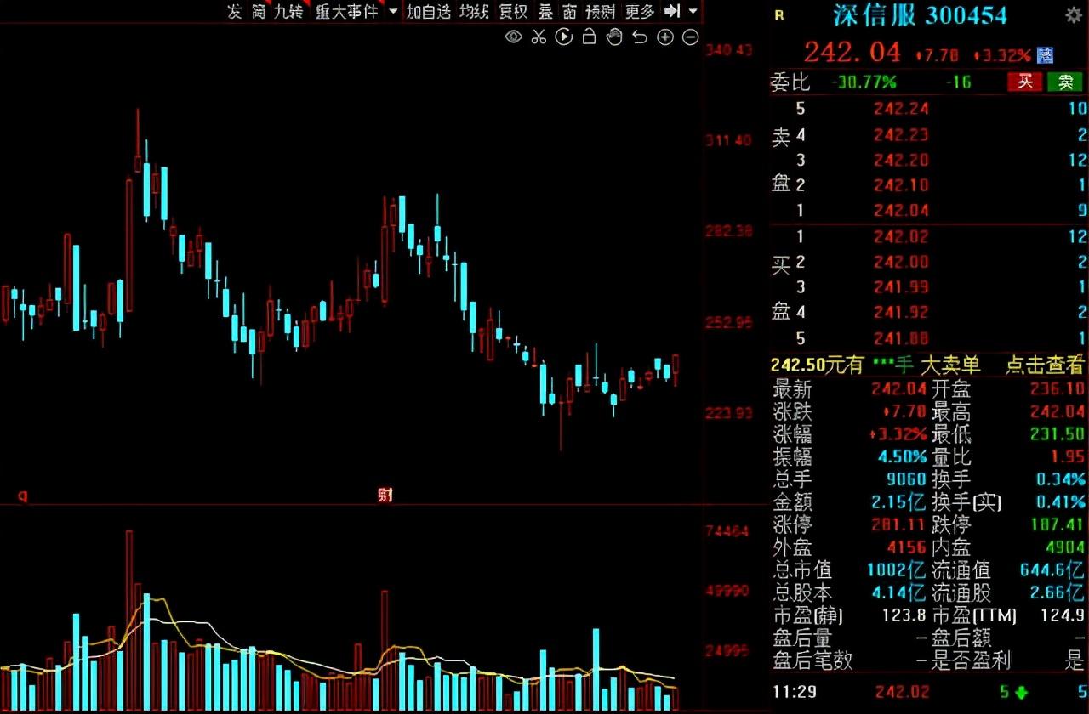Click price axis label 340.43
This screenshot has height=714, width=1089.
(x=730, y=51)
